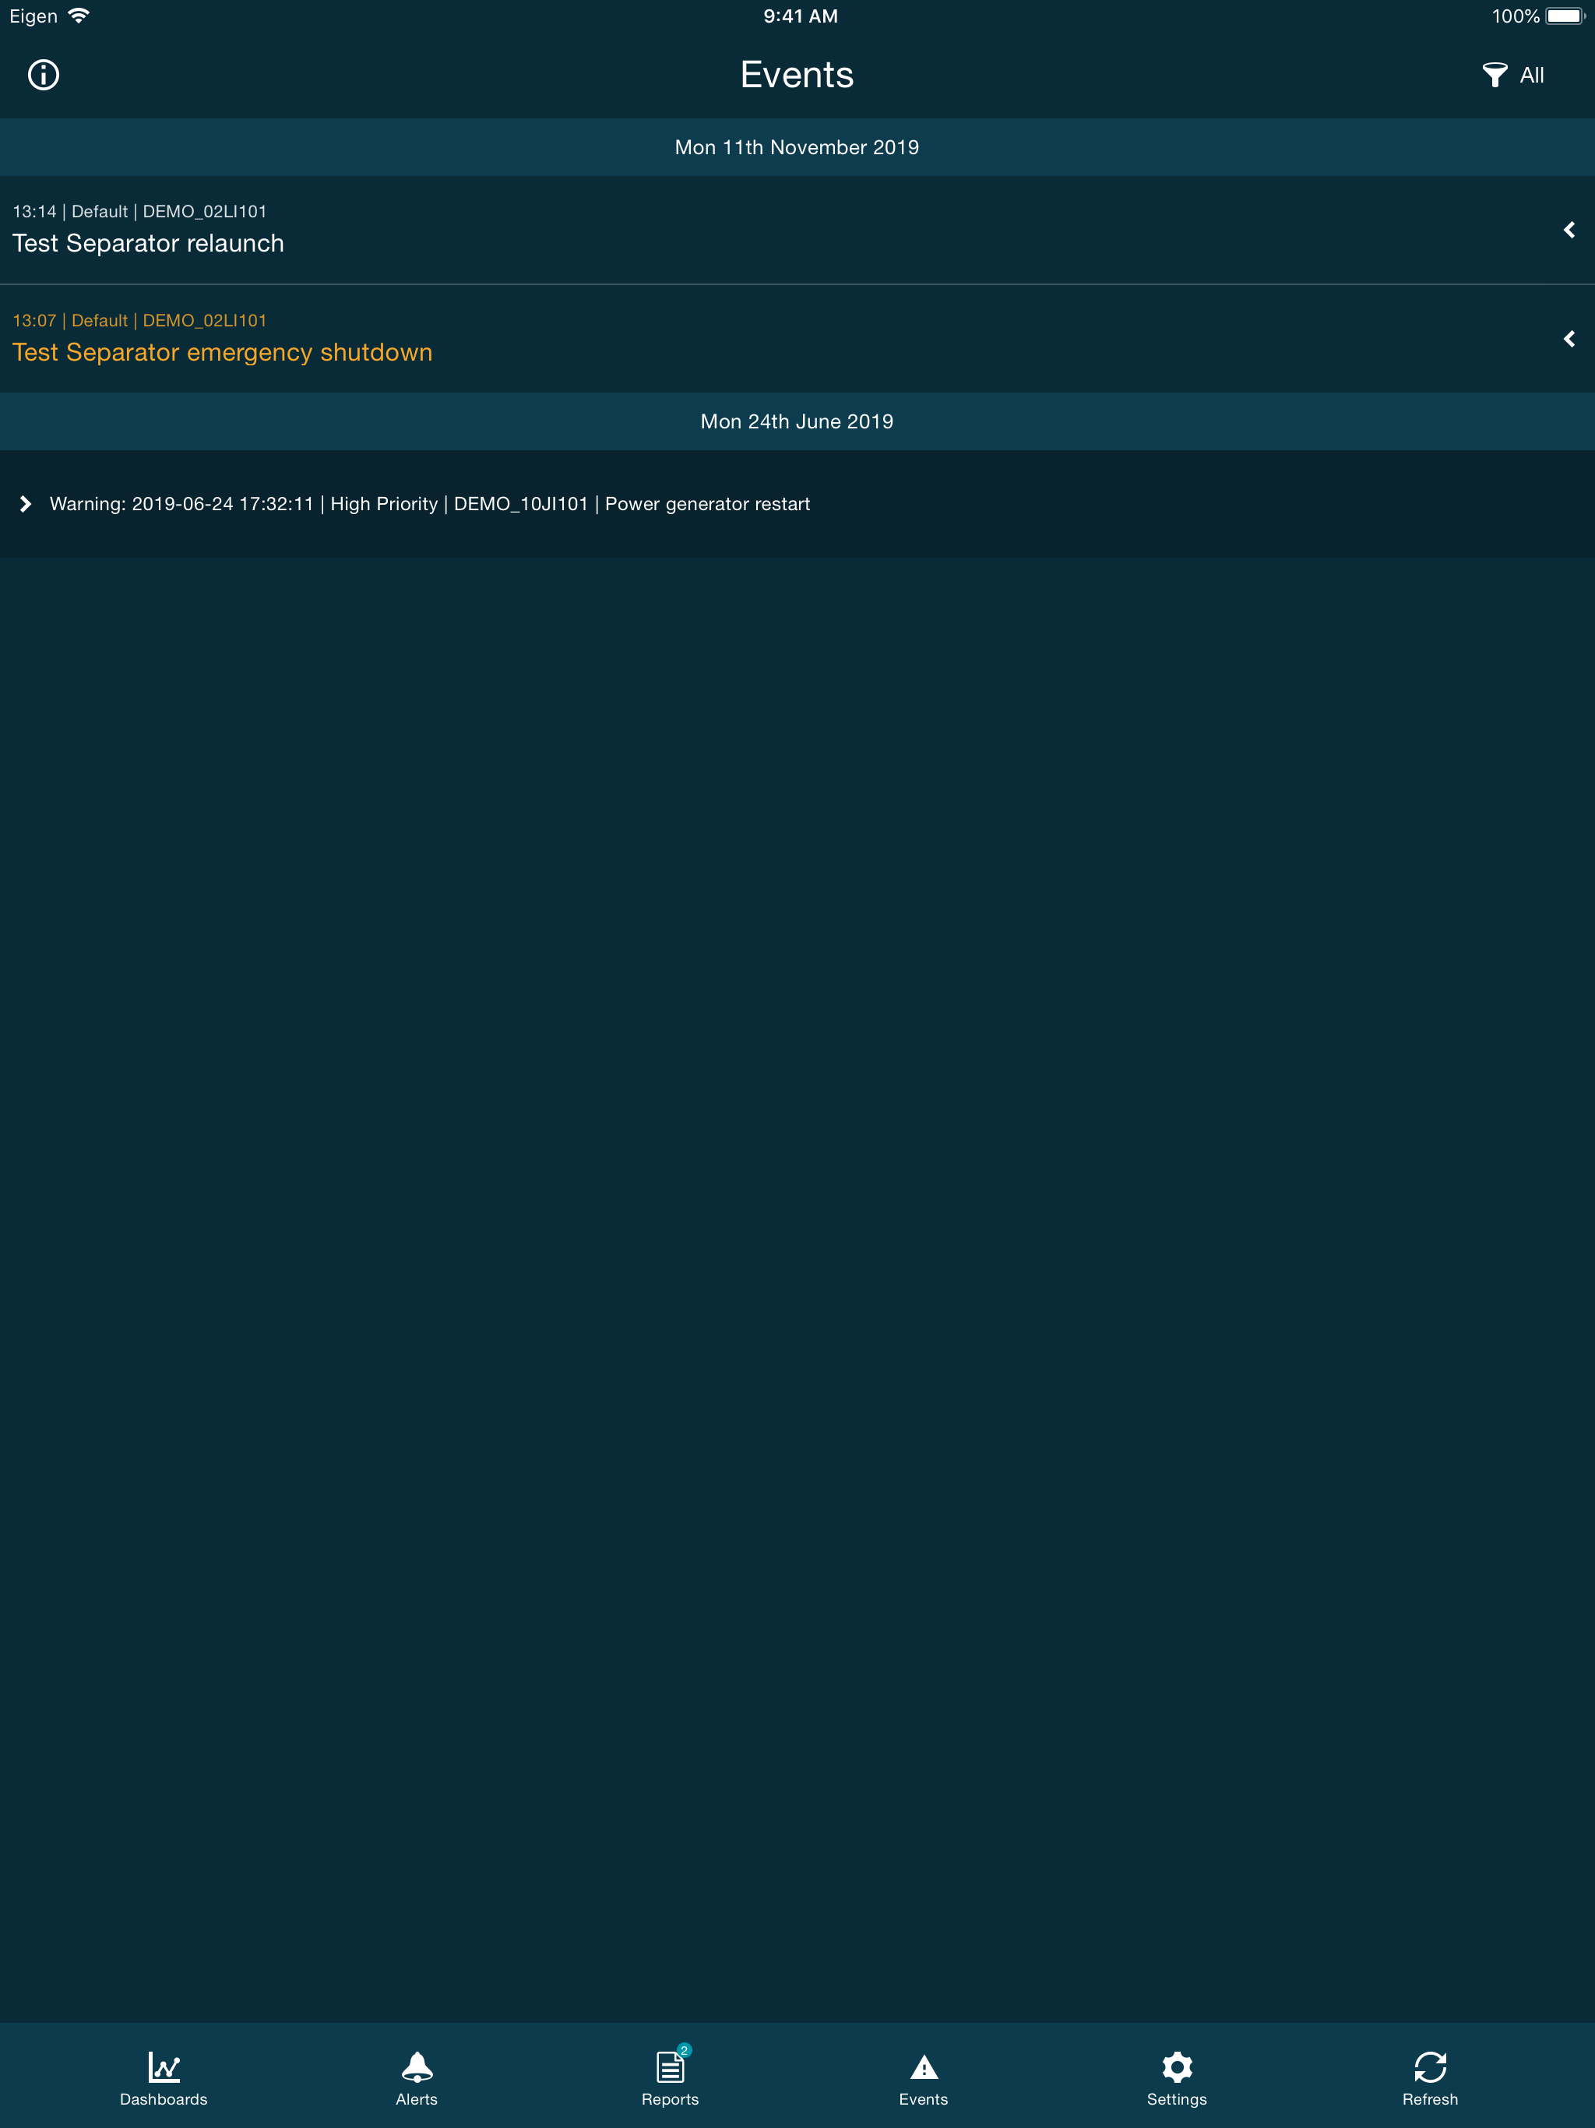Click Warning Power generator restart text

point(430,504)
